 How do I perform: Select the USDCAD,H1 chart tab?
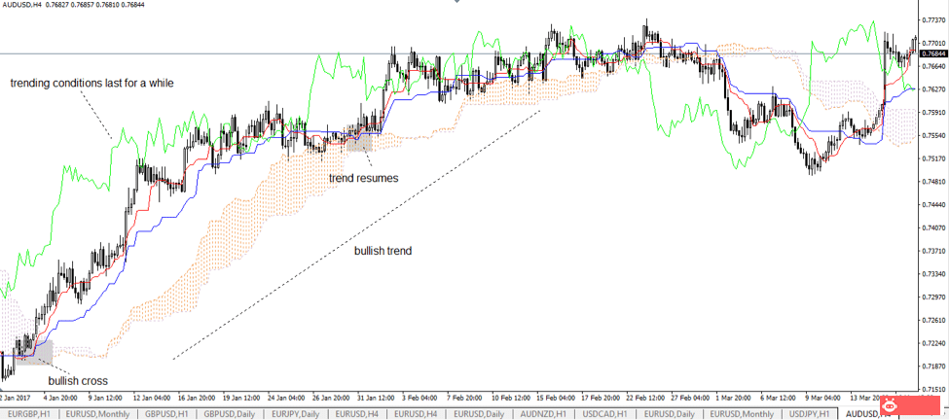(605, 414)
